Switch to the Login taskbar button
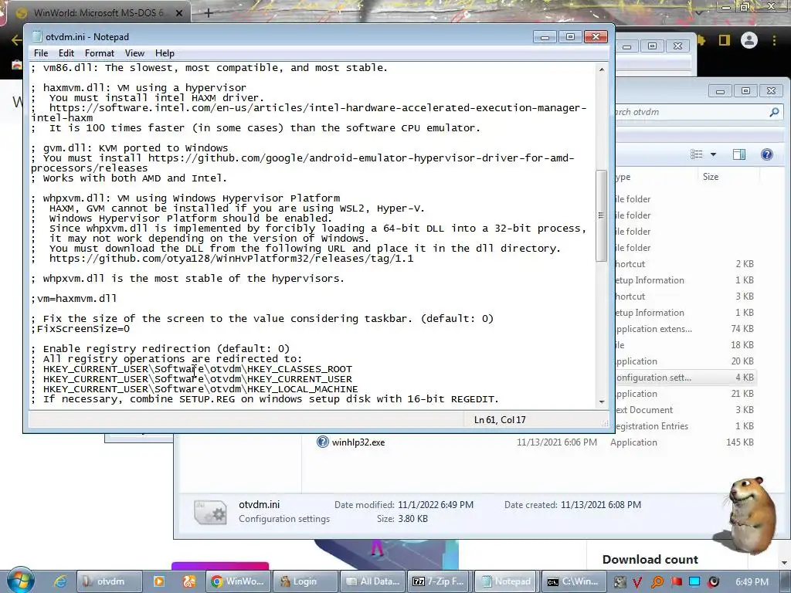Image resolution: width=791 pixels, height=593 pixels. tap(305, 581)
